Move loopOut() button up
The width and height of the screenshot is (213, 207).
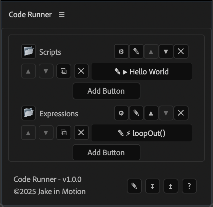[x=28, y=133]
